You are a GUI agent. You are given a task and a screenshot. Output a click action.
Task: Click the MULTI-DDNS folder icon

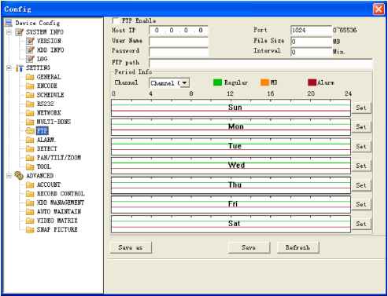pos(30,122)
